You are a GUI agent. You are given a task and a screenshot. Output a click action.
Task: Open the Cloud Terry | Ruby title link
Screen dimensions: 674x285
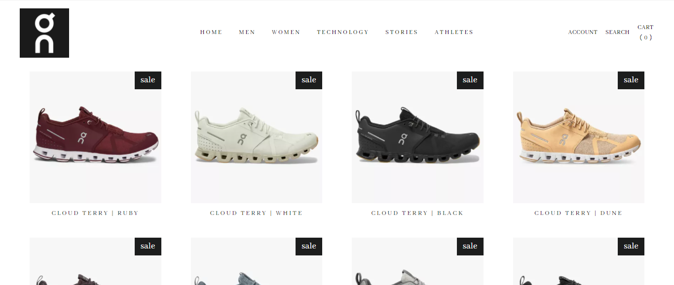(95, 213)
